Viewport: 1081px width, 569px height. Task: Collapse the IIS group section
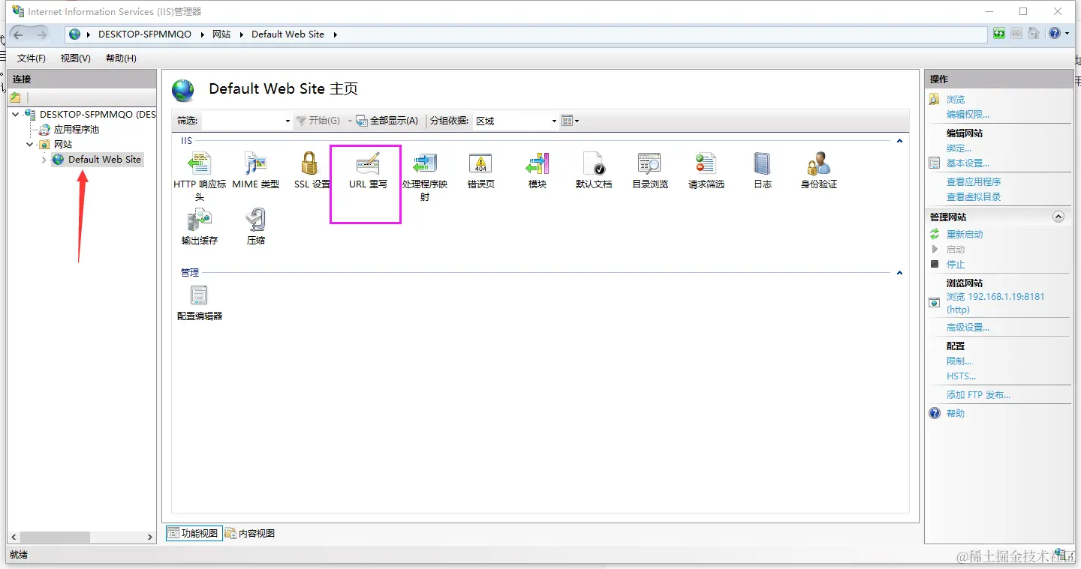pos(899,141)
